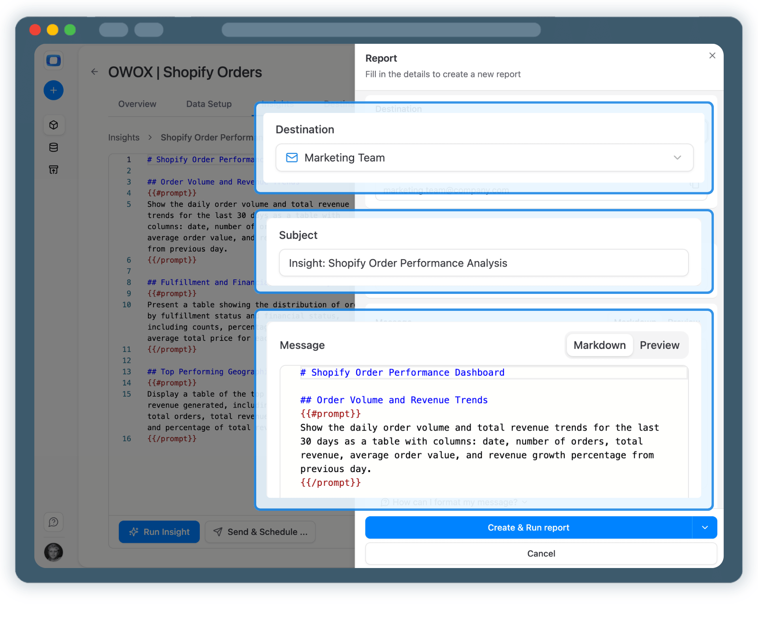
Task: Click the blue plus button in sidebar
Action: click(54, 90)
